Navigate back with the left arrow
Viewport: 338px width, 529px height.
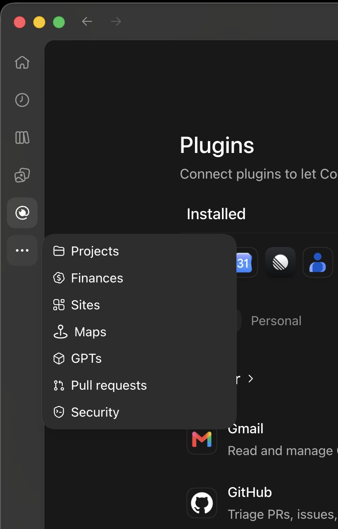87,21
